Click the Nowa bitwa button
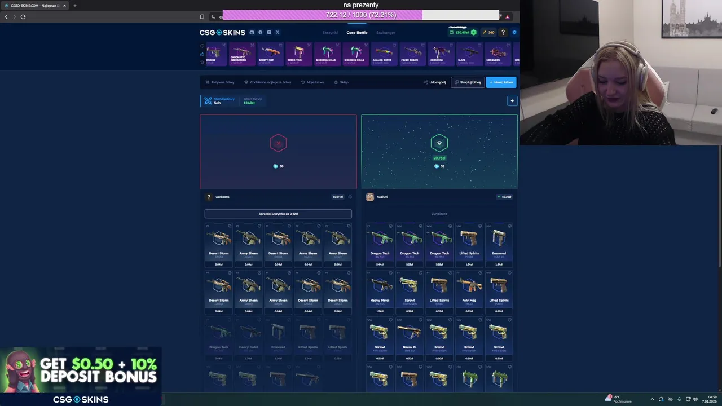This screenshot has width=722, height=406. 501,82
